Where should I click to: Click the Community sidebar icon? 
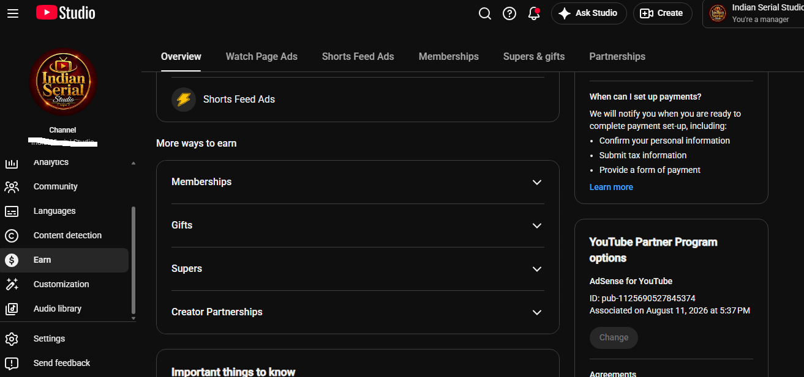click(x=12, y=186)
